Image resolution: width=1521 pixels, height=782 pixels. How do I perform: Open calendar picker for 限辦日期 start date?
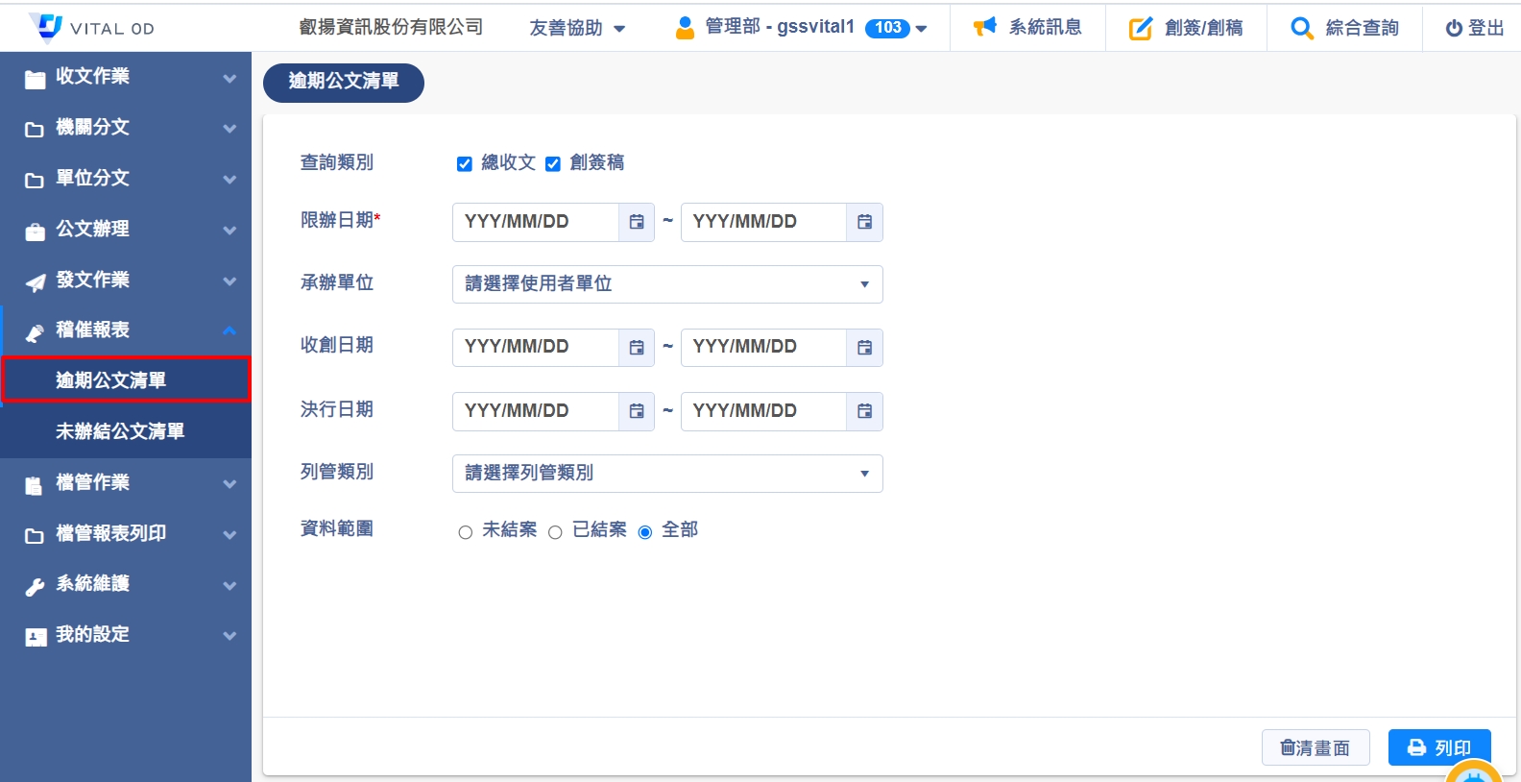point(636,222)
